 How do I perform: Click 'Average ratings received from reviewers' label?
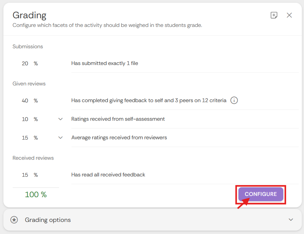[x=119, y=138]
